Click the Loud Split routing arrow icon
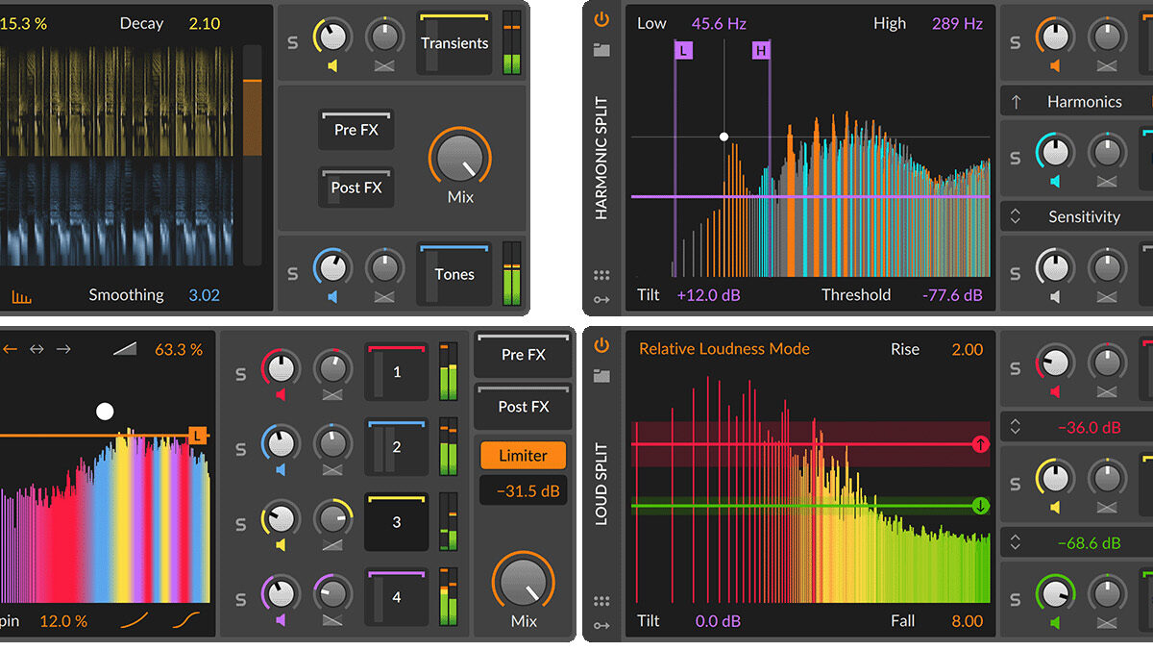This screenshot has height=651, width=1153. pos(601,625)
